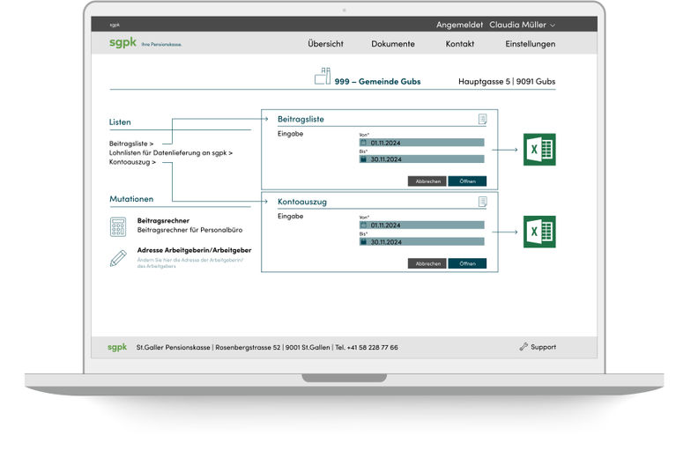Open the Von date picker in Beitragsliste
The image size is (698, 465).
click(x=364, y=142)
